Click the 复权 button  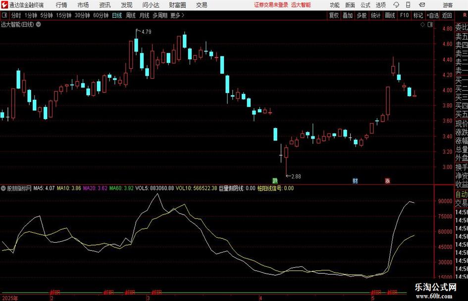click(334, 15)
